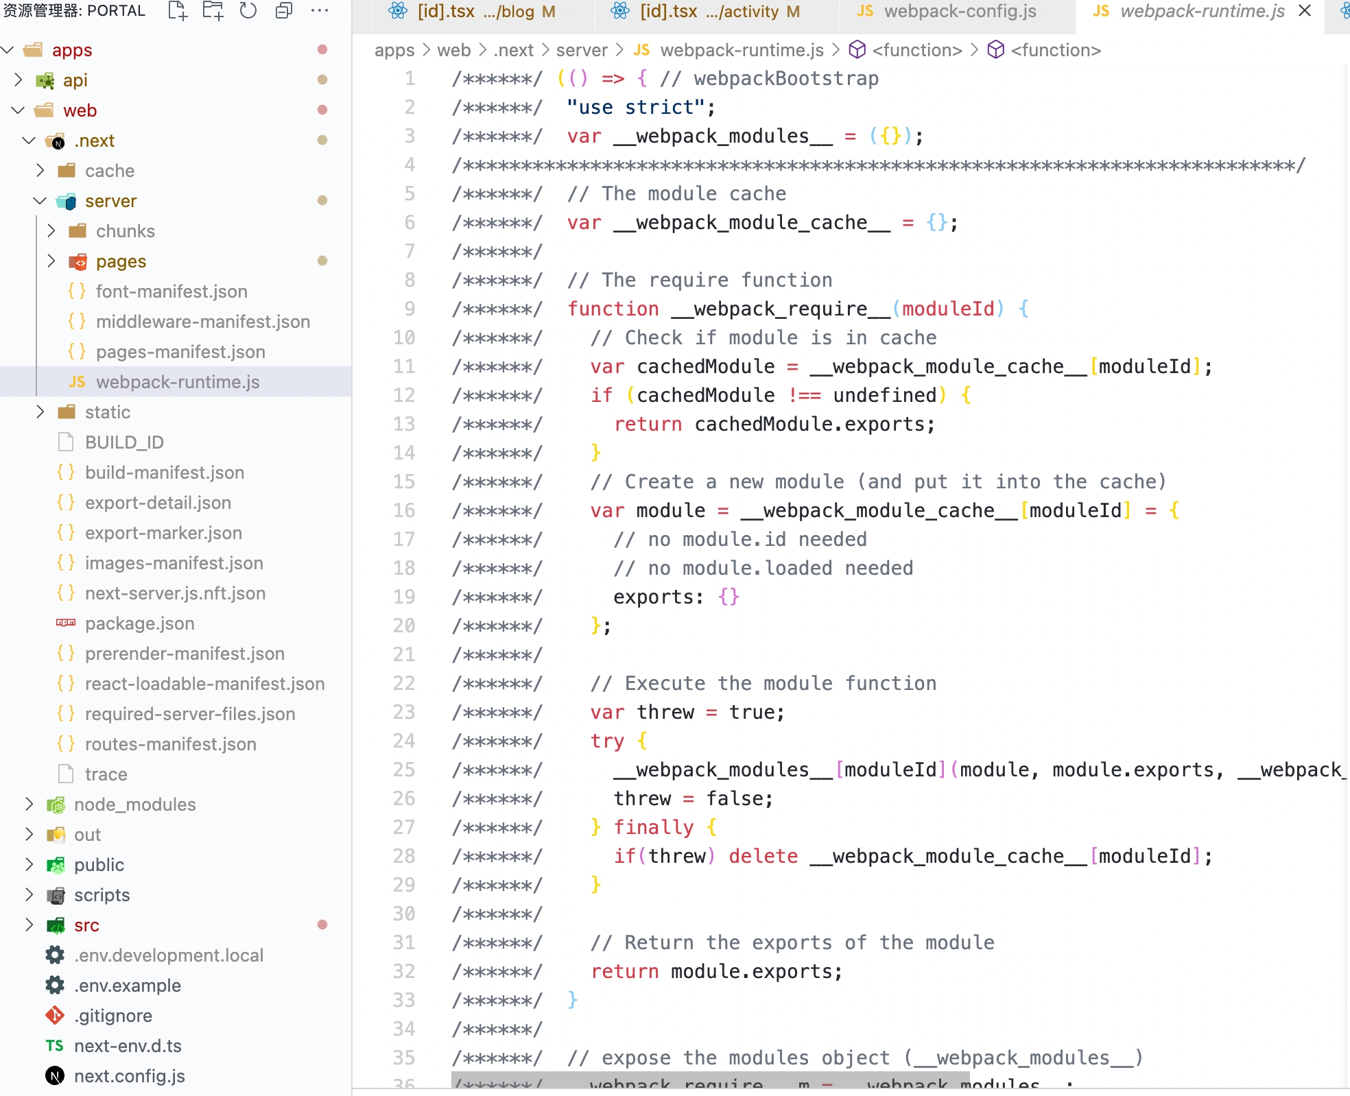The height and width of the screenshot is (1096, 1350).
Task: Open next-env.d.ts file
Action: [176, 1046]
